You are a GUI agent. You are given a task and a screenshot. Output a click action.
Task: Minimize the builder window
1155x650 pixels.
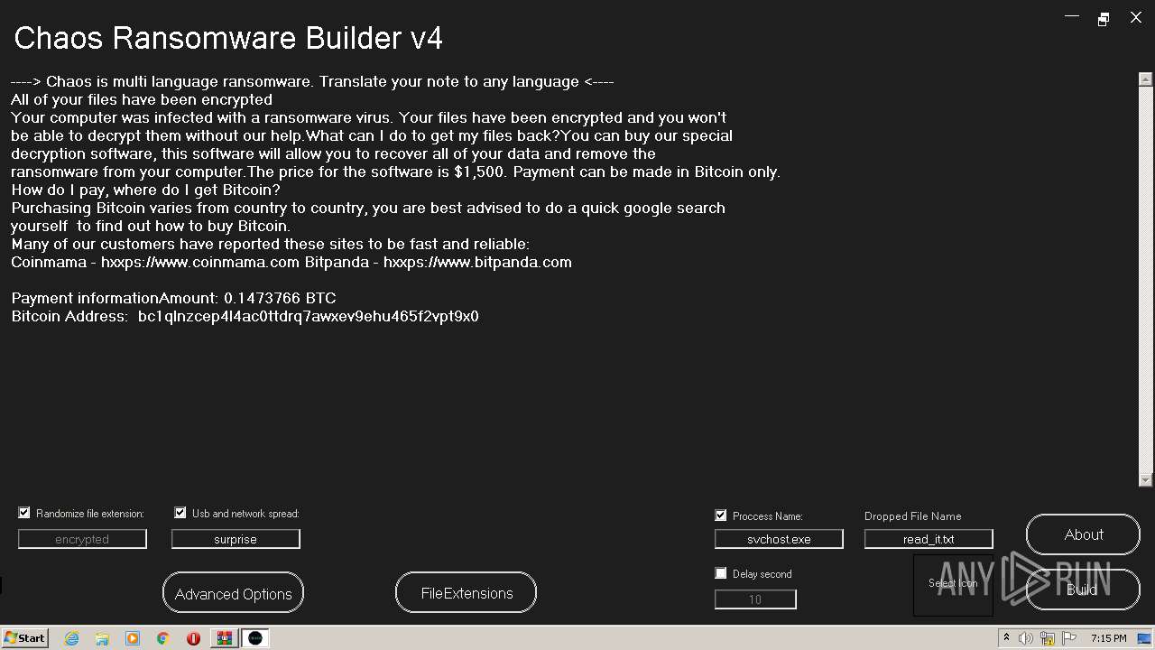[x=1072, y=17]
